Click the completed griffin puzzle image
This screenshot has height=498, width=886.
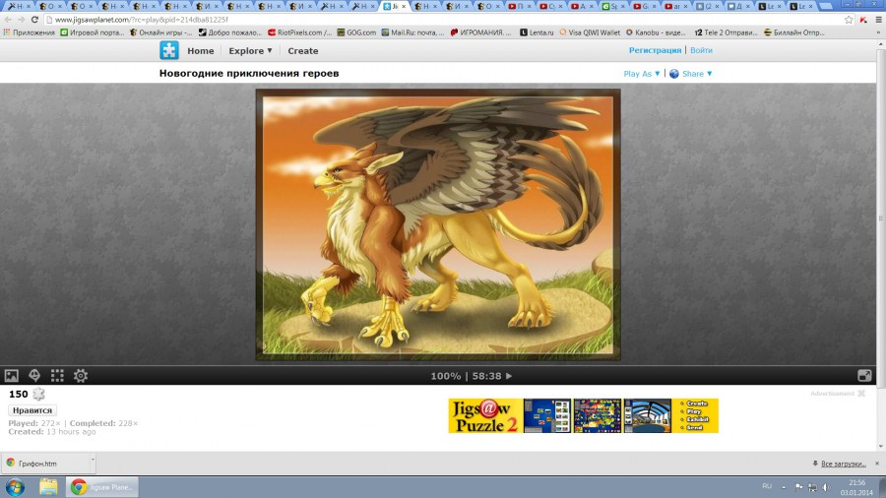(438, 224)
